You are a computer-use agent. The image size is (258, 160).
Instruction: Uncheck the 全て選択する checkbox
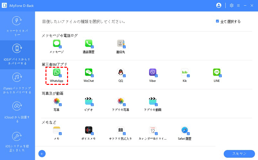coord(217,21)
